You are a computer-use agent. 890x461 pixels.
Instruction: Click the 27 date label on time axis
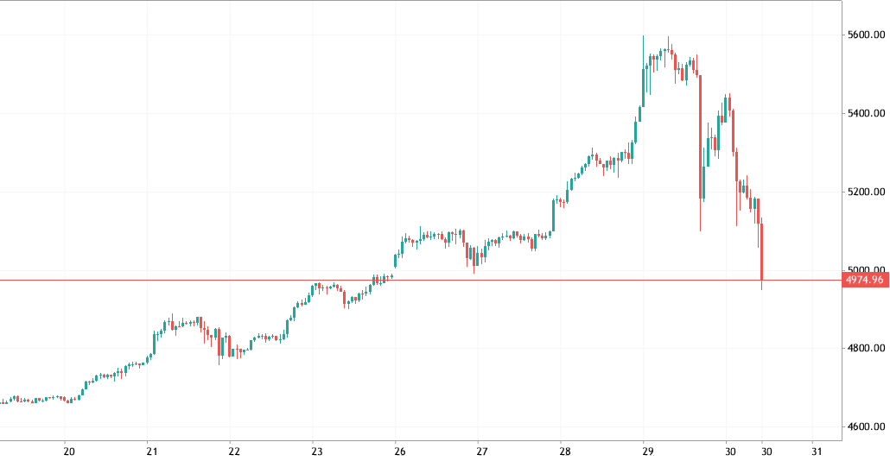[481, 451]
